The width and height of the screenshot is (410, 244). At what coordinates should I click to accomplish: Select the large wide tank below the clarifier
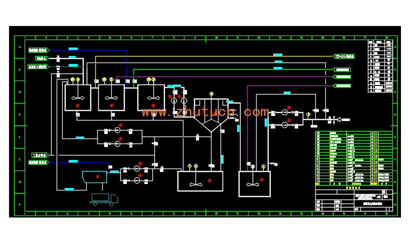(x=200, y=181)
